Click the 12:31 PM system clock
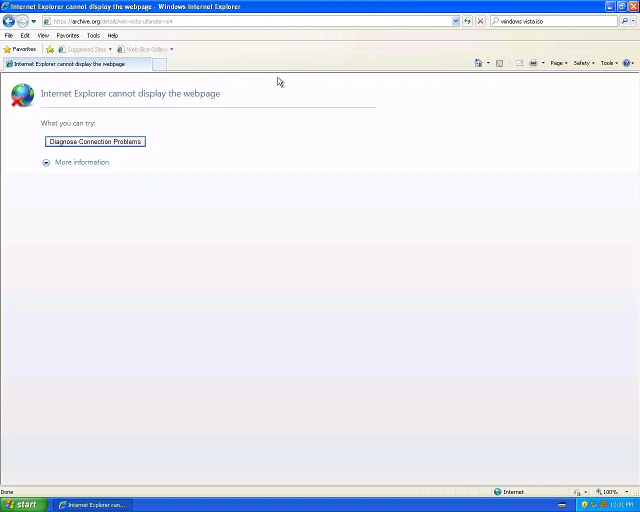This screenshot has width=640, height=512. click(x=621, y=504)
